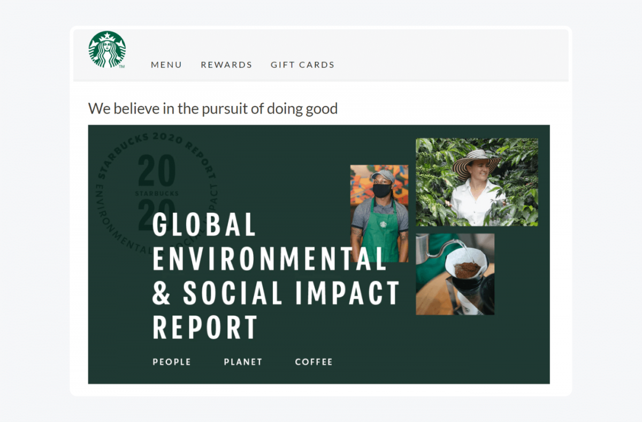Click the woman in striped hat photo
The image size is (642, 422).
pyautogui.click(x=477, y=182)
